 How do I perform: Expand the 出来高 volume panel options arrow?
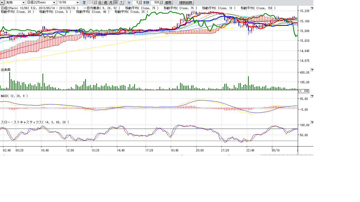tap(312, 70)
